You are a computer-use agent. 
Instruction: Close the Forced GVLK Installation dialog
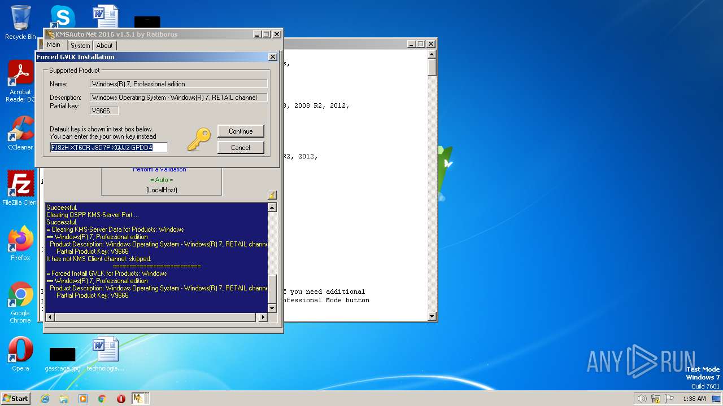click(272, 57)
